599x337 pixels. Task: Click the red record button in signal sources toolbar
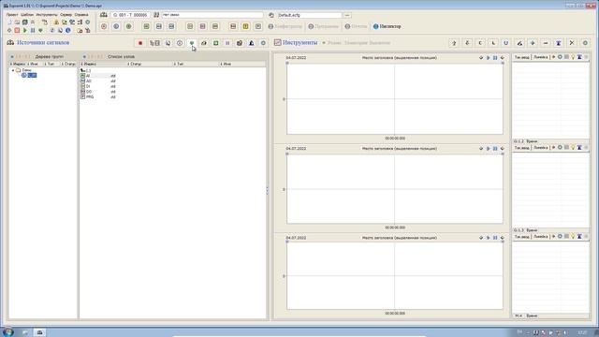coord(140,43)
